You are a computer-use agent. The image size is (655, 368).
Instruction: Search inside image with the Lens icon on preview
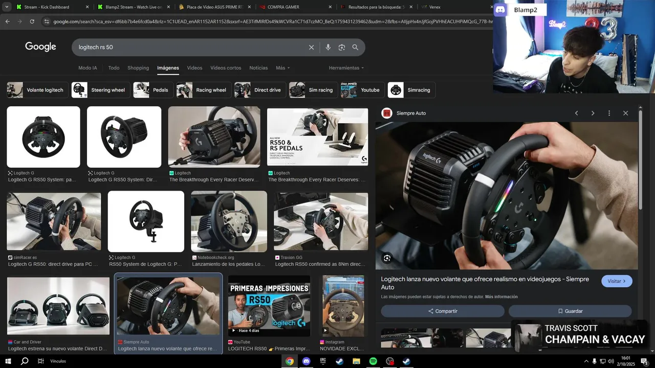tap(387, 258)
